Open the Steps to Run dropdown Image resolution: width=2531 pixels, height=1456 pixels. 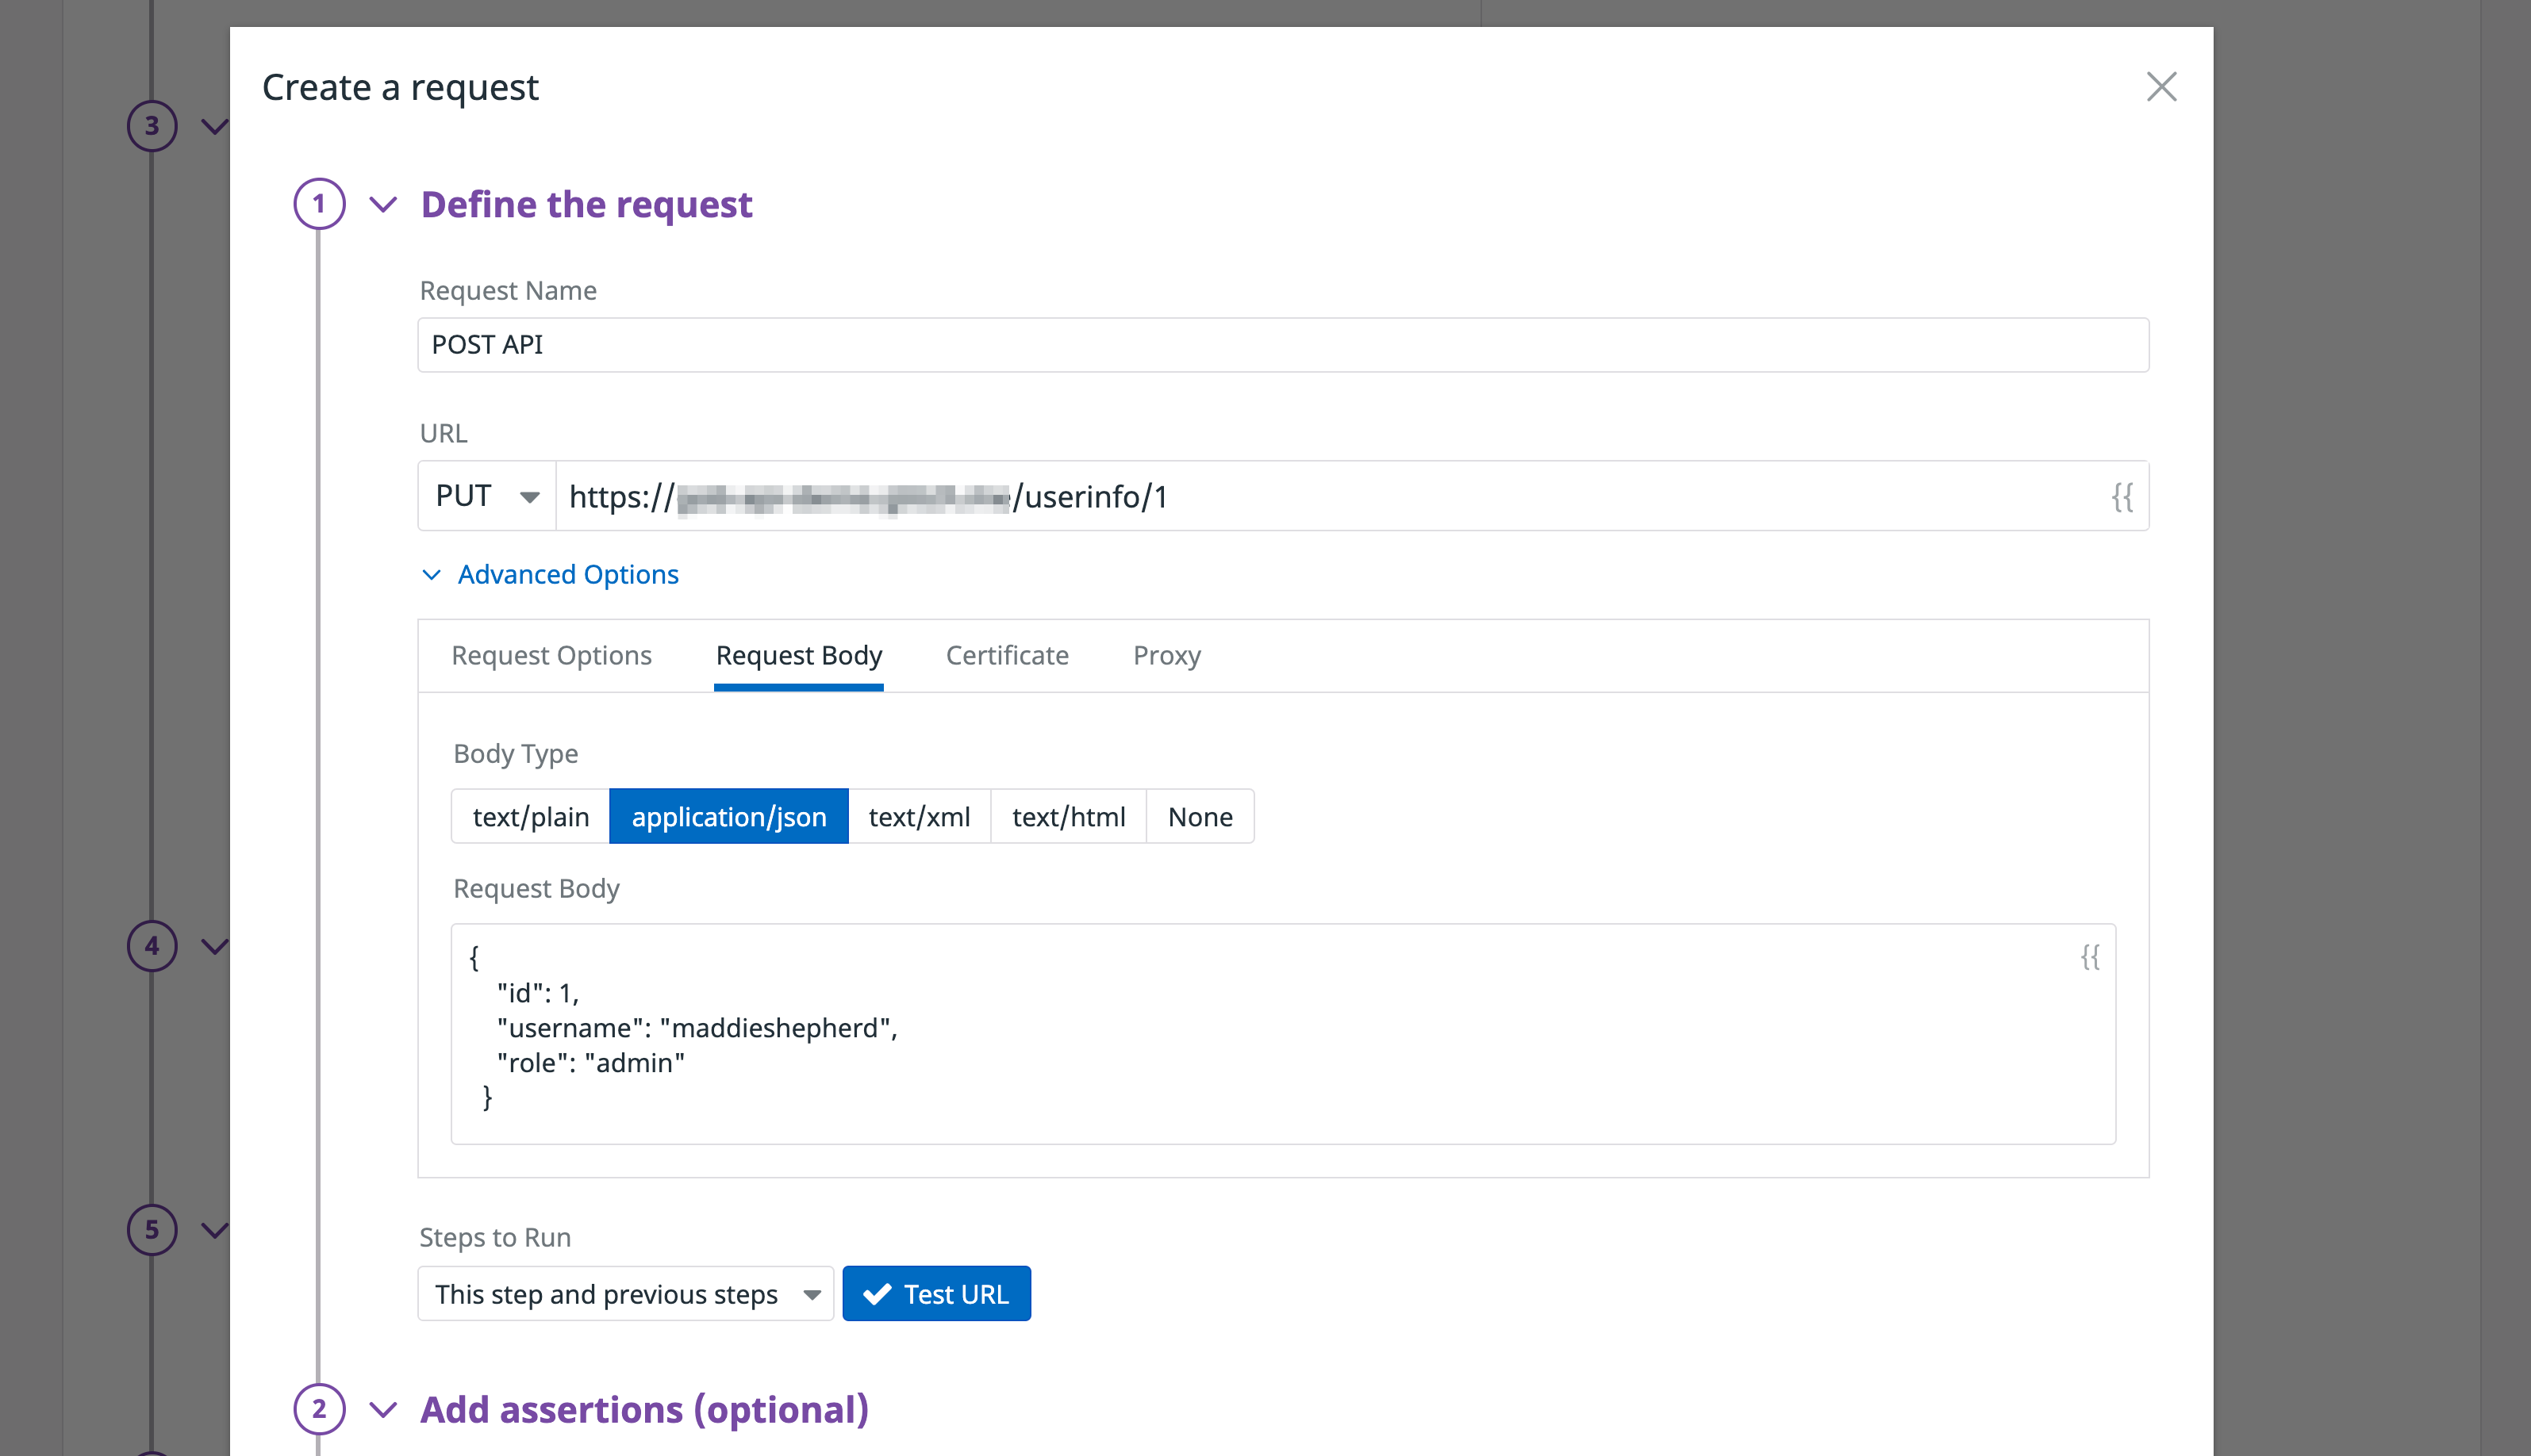click(x=624, y=1293)
